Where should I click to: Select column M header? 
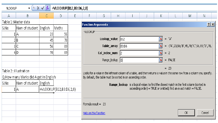click(x=190, y=16)
